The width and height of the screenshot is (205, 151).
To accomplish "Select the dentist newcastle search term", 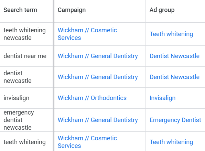I will coord(18,77).
